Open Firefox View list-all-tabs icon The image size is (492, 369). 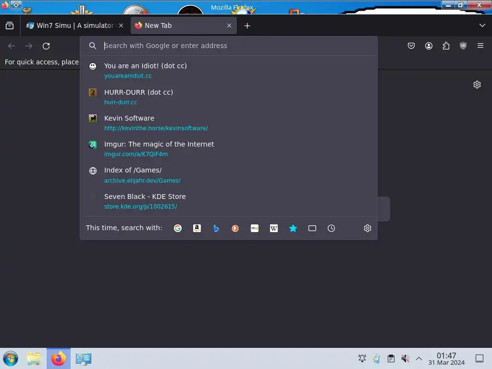(x=10, y=25)
